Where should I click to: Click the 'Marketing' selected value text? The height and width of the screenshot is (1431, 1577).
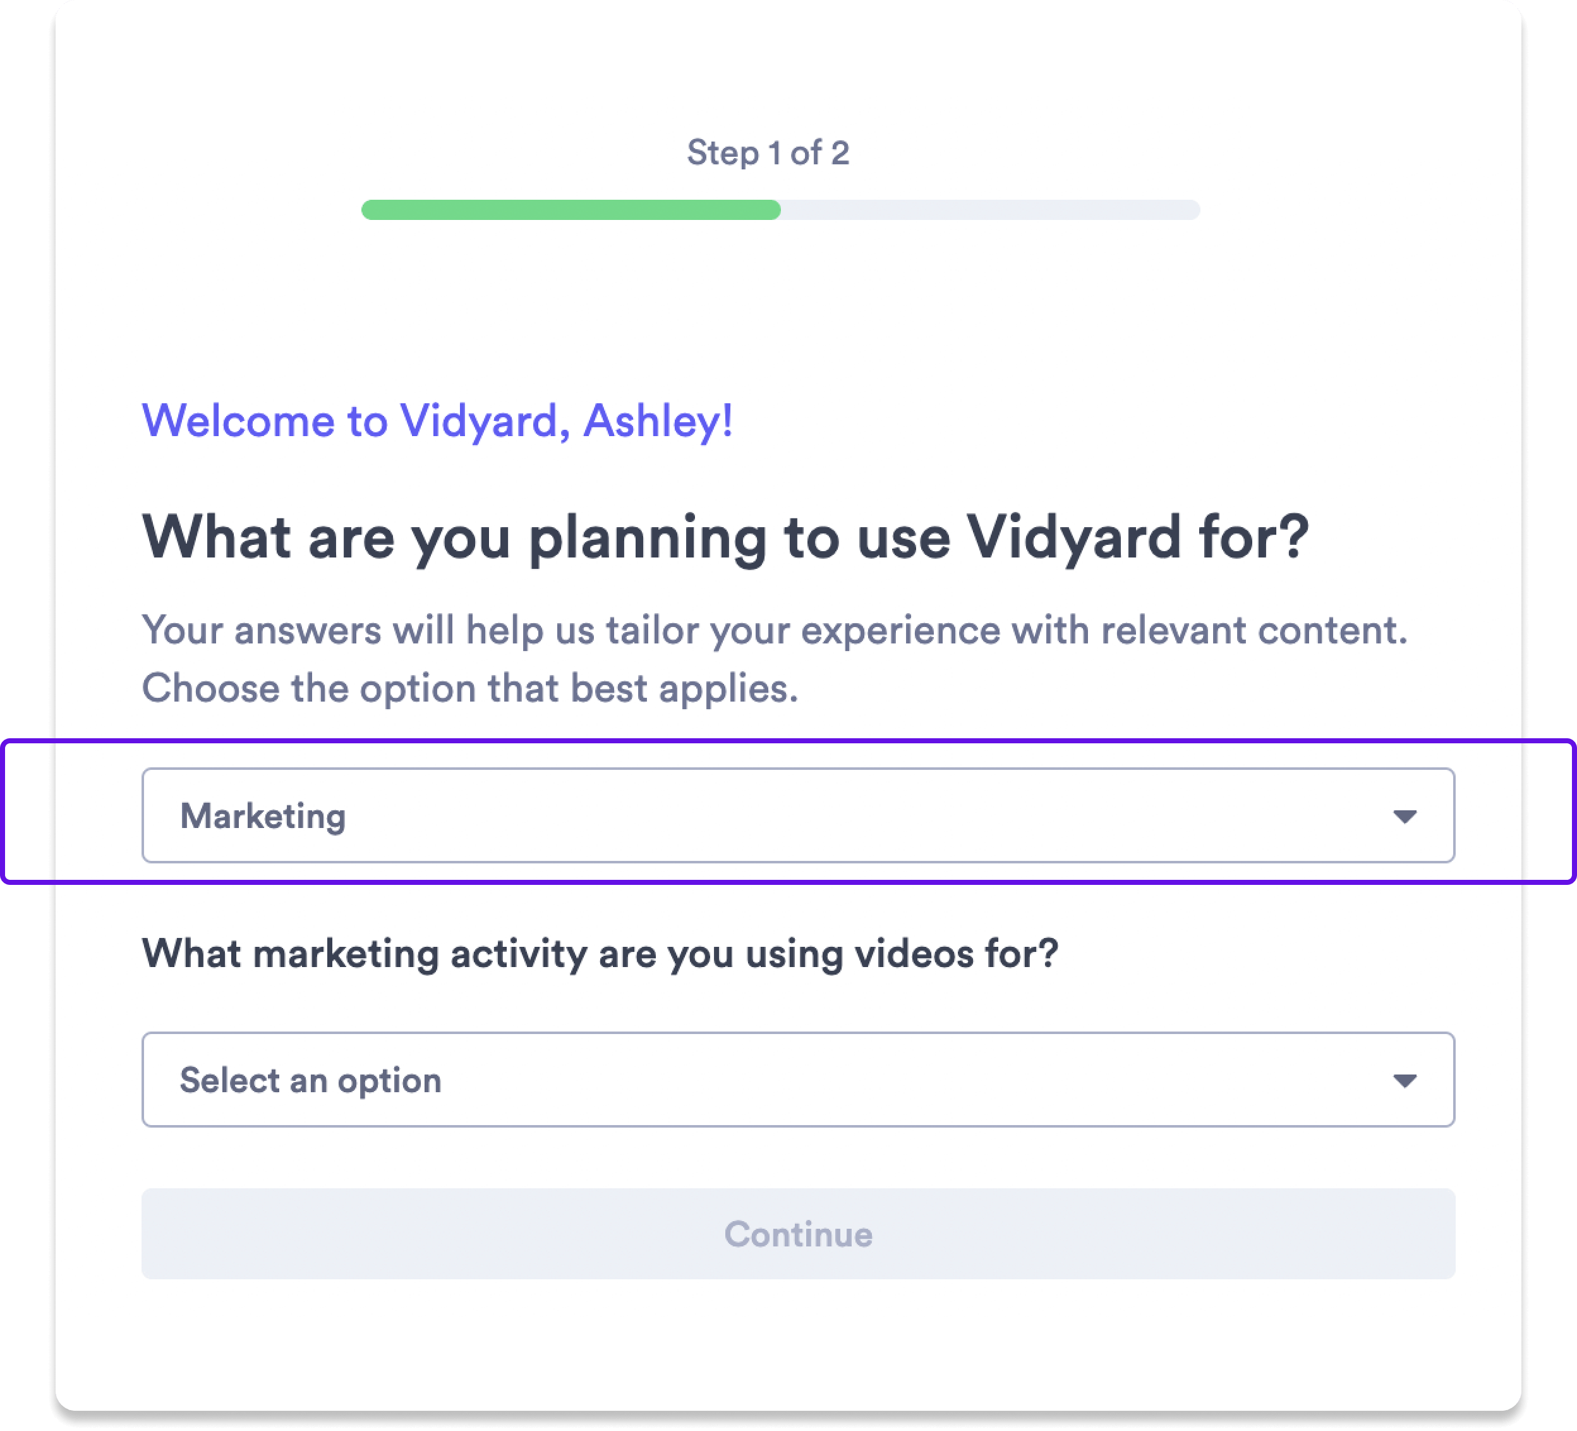tap(263, 816)
